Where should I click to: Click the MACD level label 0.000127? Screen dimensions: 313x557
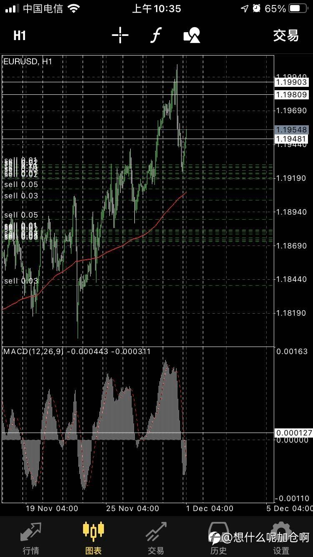(x=294, y=433)
